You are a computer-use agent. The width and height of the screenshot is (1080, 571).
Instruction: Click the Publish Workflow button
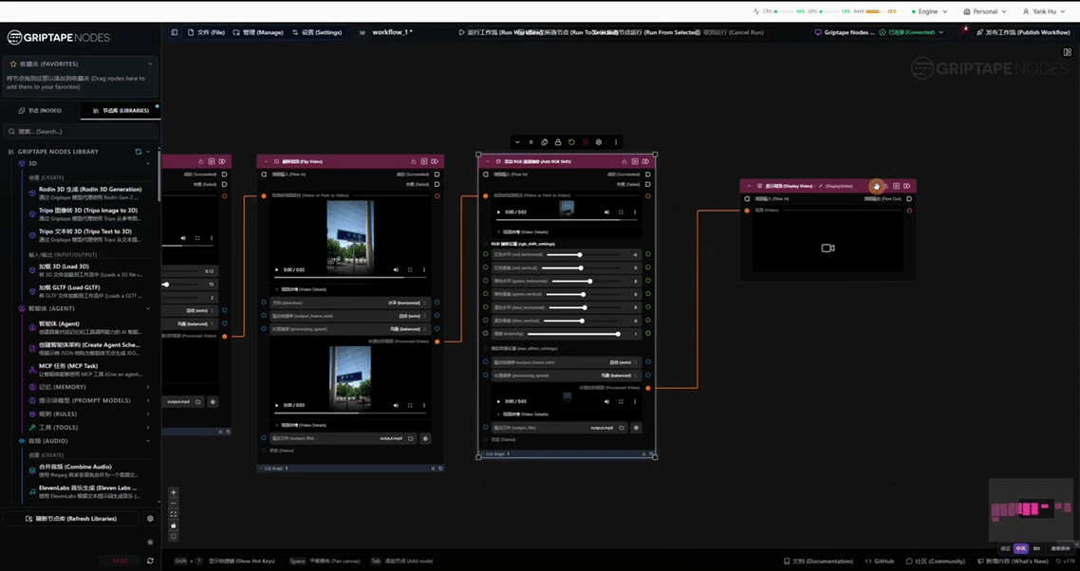(x=1023, y=32)
